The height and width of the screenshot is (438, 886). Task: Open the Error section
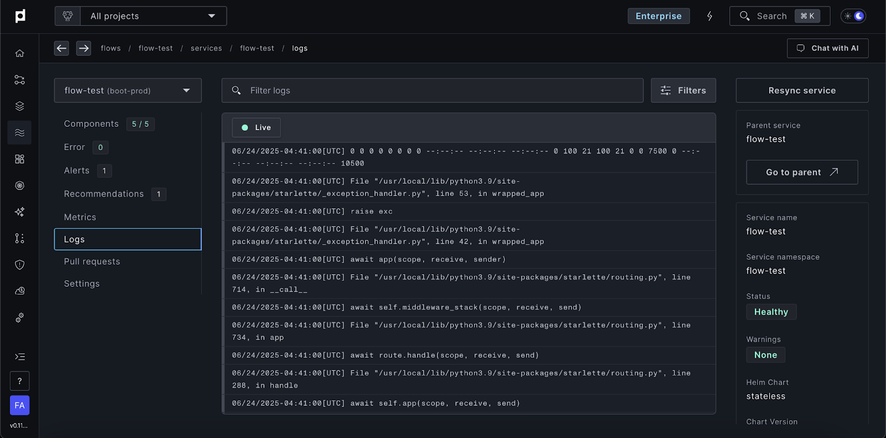74,147
